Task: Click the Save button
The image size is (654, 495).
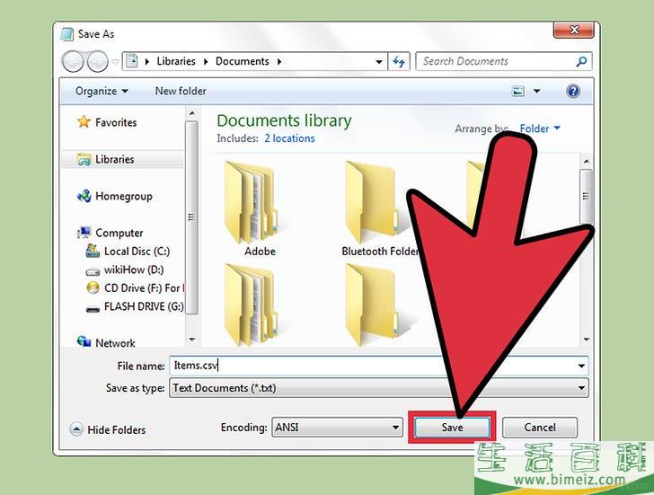Action: pyautogui.click(x=452, y=427)
